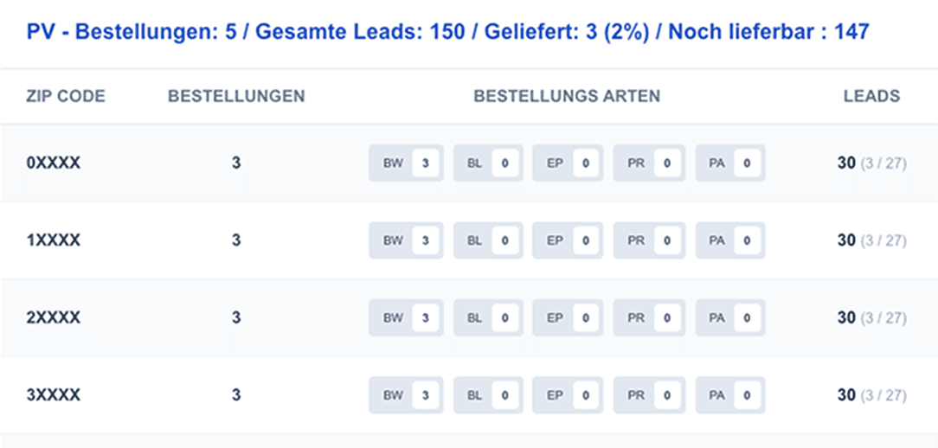Select the BW badge in the 3XXXX row
Image resolution: width=938 pixels, height=448 pixels.
[x=406, y=395]
